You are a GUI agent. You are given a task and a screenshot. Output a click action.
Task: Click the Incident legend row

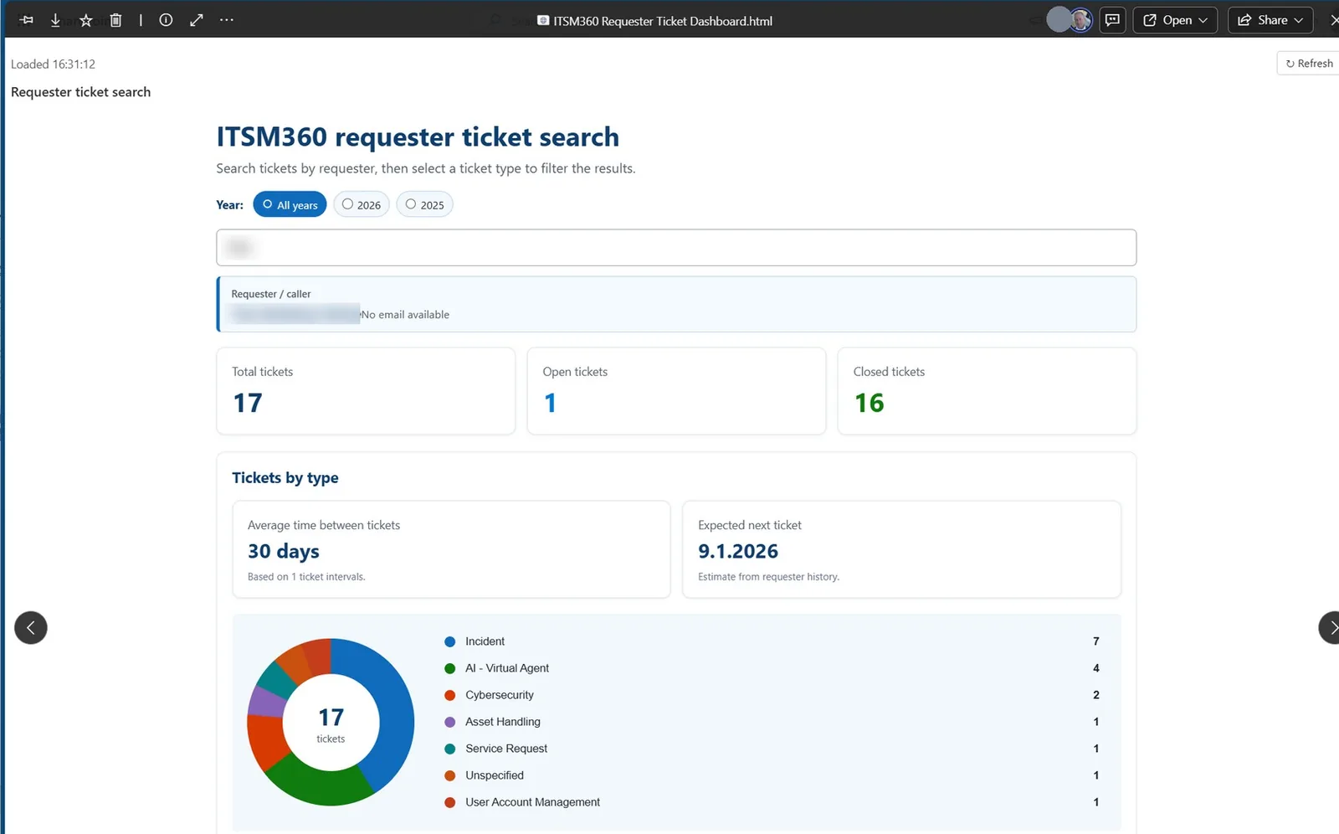click(x=772, y=641)
